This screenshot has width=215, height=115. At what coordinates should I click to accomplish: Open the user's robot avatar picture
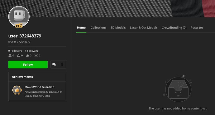19,17
